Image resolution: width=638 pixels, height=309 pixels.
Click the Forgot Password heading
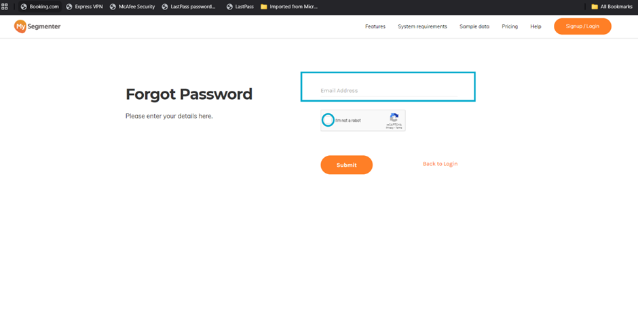189,94
